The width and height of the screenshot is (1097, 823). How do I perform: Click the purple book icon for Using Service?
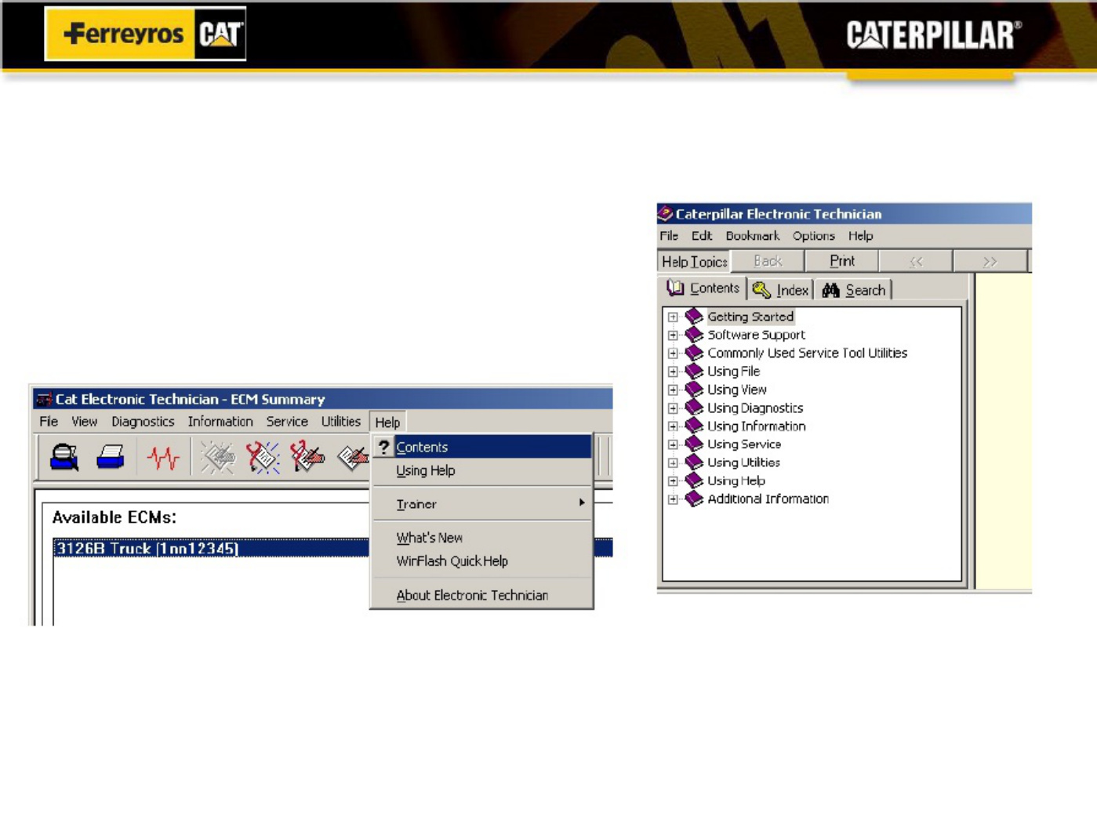[694, 444]
